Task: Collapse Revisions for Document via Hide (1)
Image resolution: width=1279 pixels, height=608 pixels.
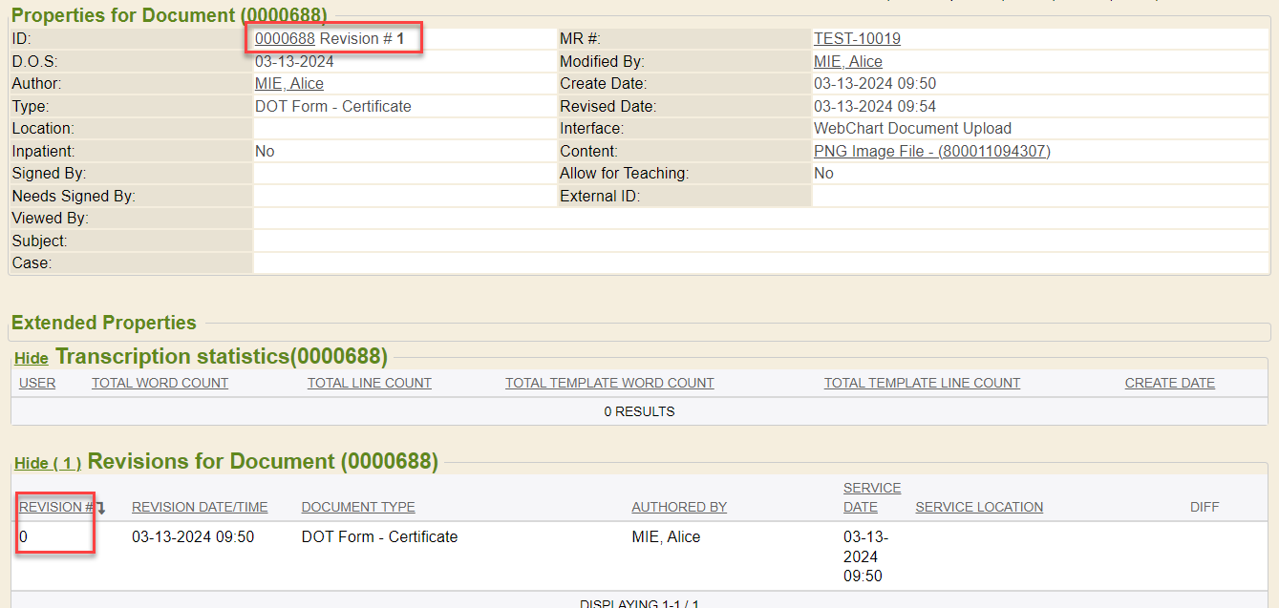Action: [48, 464]
